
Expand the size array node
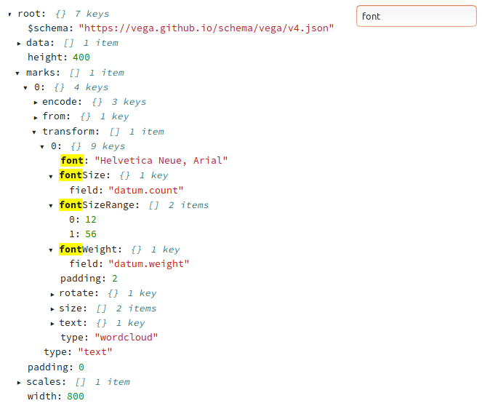coord(52,308)
